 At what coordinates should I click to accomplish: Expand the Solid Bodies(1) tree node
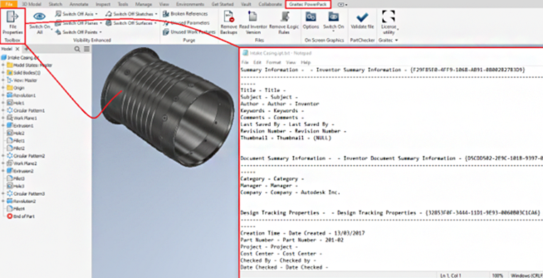point(3,72)
